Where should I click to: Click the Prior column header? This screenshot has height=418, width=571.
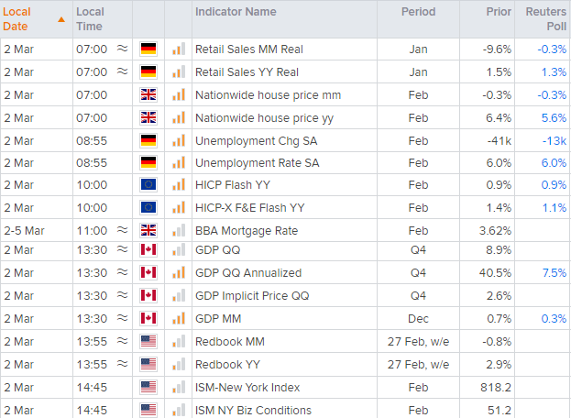pyautogui.click(x=499, y=12)
